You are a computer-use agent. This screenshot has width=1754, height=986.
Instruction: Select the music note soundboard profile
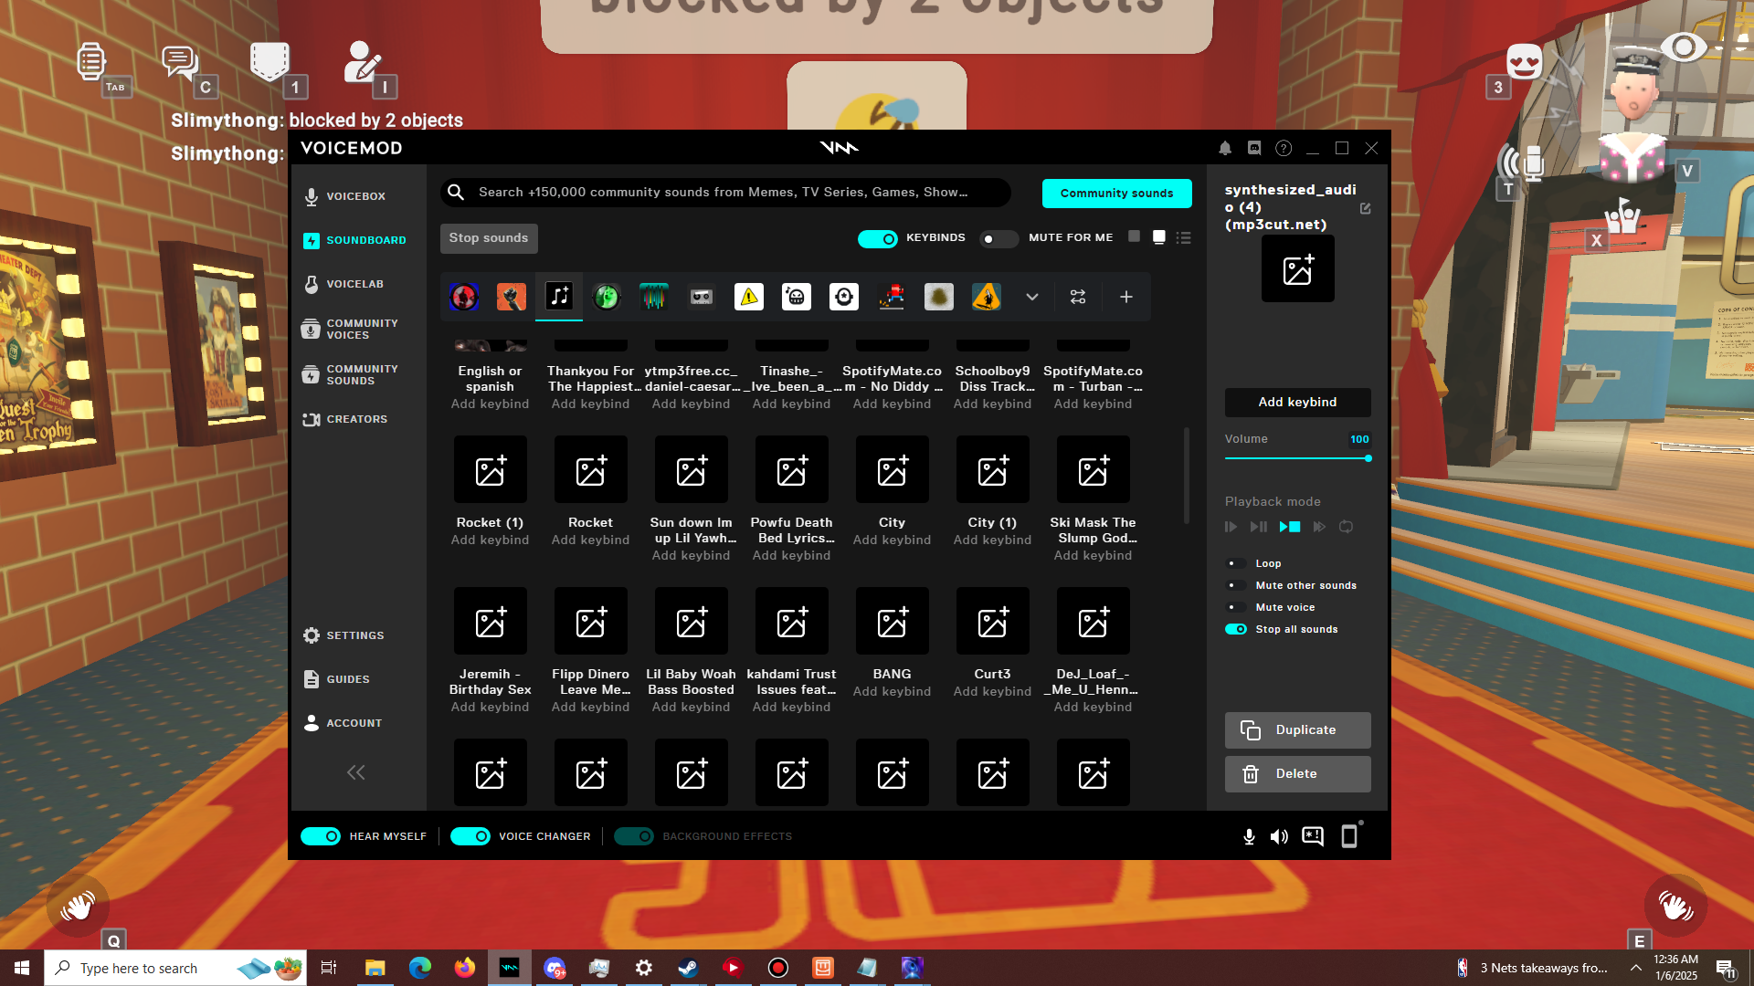pyautogui.click(x=559, y=296)
